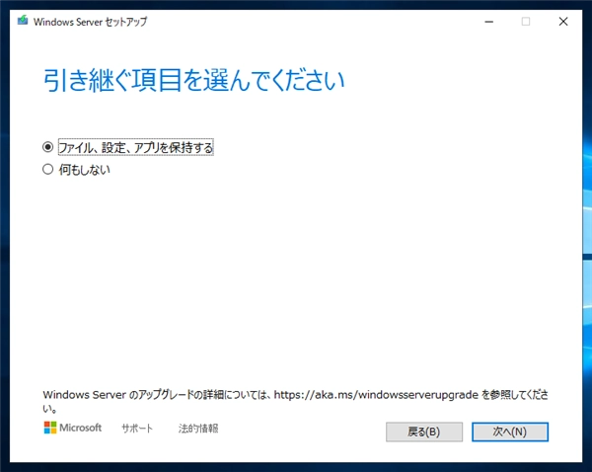The height and width of the screenshot is (472, 592).
Task: Click the 'Windows Server セットアップ' title text
Action: pos(90,22)
